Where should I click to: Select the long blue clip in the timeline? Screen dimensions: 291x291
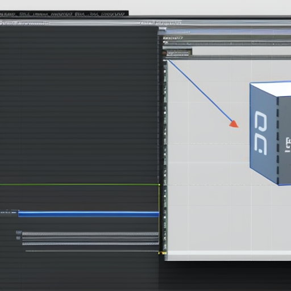click(89, 214)
